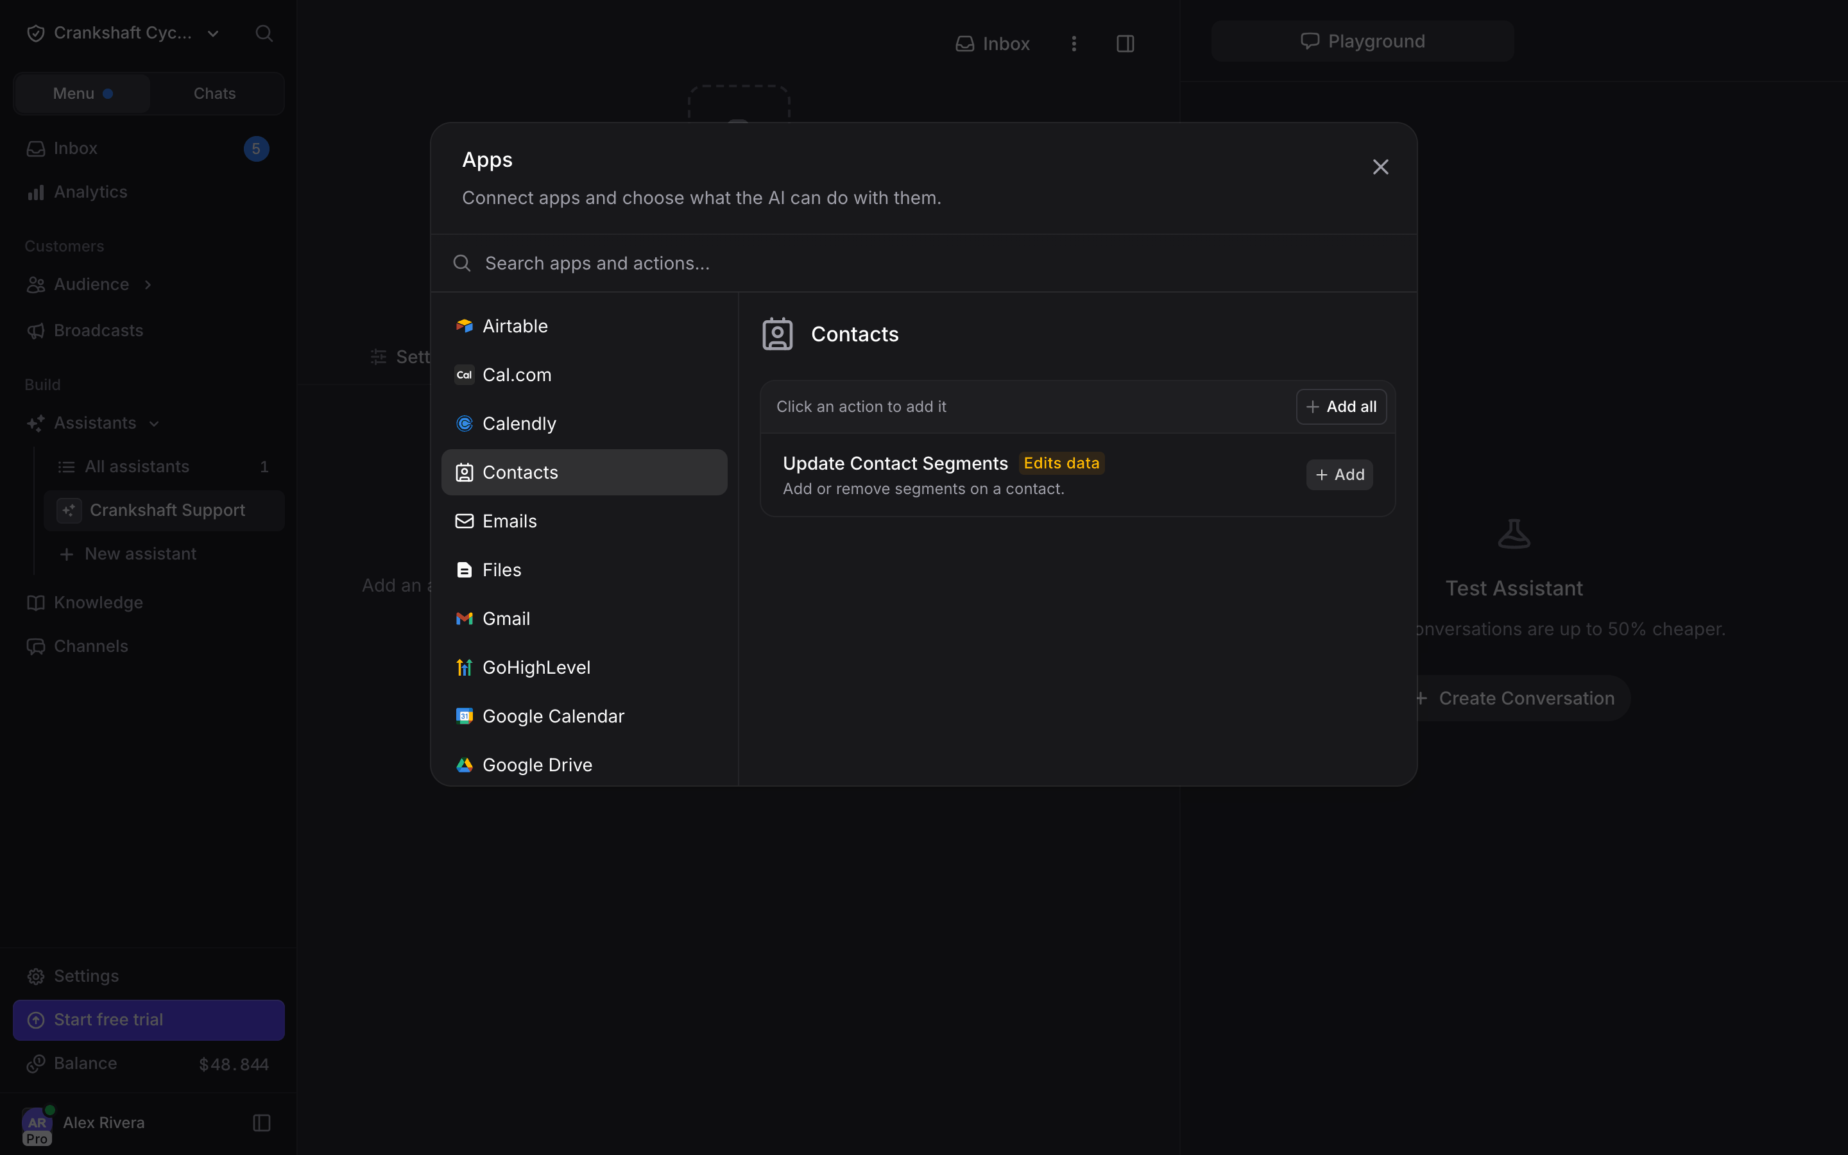Click the Inbox unread count badge 5
The width and height of the screenshot is (1848, 1155).
[257, 149]
